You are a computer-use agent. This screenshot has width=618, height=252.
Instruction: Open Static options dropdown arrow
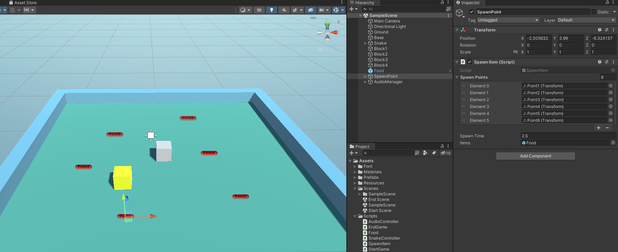[x=615, y=12]
